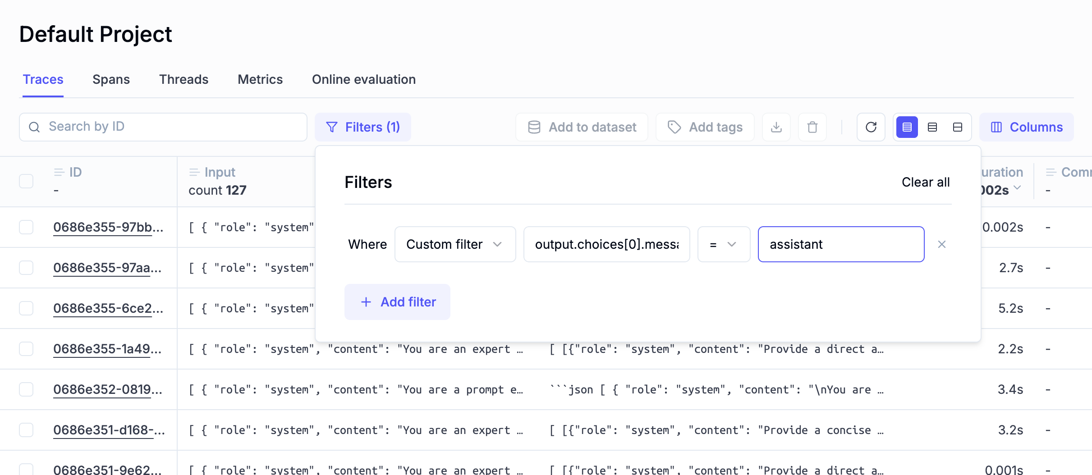The width and height of the screenshot is (1092, 475).
Task: Open the Add tags option
Action: (x=705, y=127)
